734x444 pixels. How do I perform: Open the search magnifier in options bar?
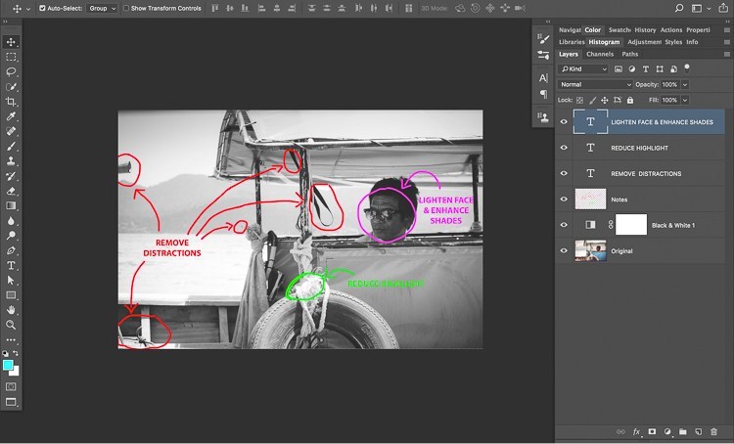click(x=679, y=8)
